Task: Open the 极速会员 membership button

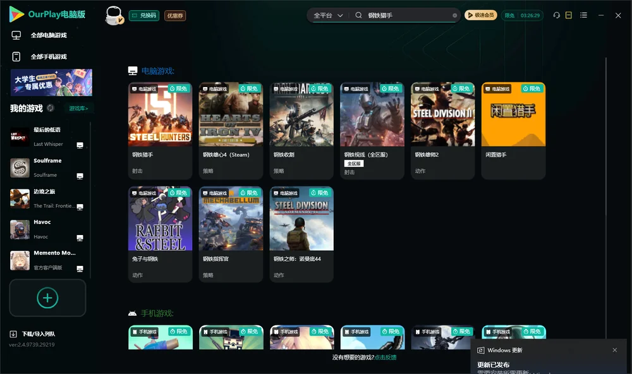Action: tap(481, 15)
